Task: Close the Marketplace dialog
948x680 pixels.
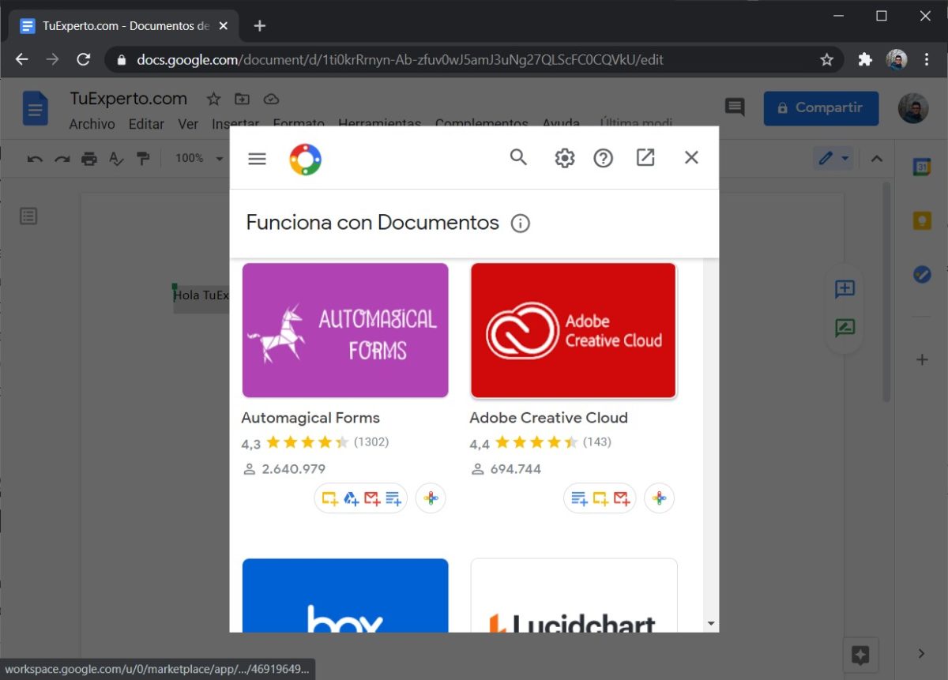Action: tap(691, 157)
